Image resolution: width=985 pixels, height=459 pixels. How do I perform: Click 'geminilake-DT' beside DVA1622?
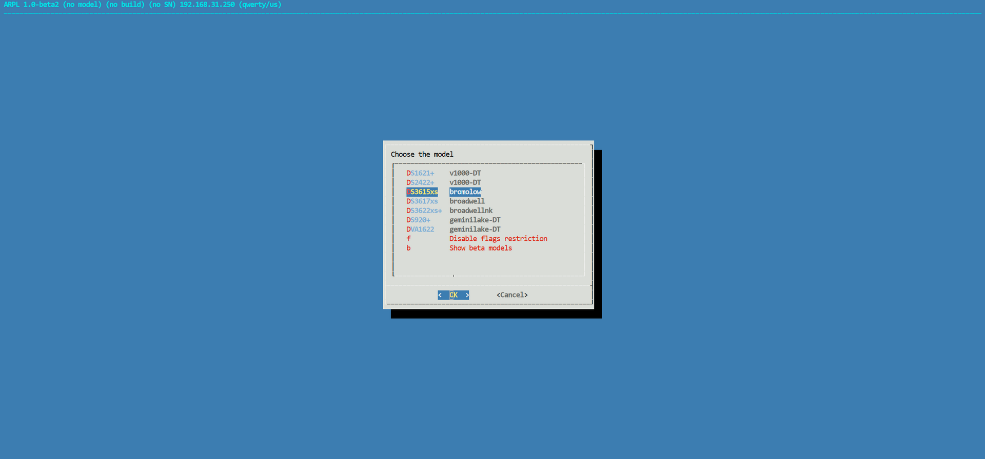[475, 229]
